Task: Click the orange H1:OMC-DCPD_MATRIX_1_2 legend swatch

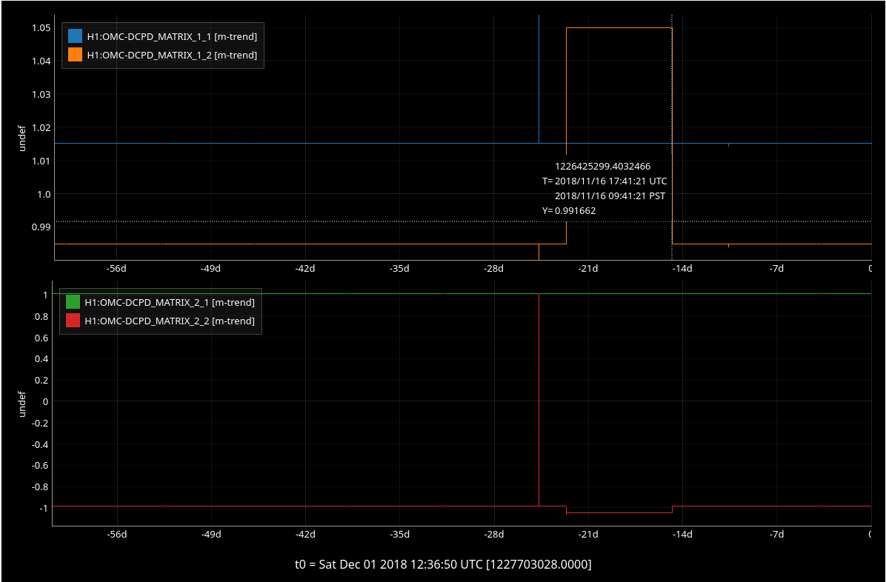Action: point(75,54)
